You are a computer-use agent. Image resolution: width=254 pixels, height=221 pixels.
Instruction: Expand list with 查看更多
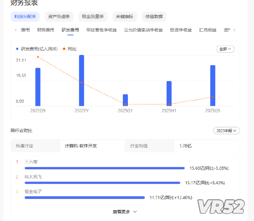(x=125, y=212)
